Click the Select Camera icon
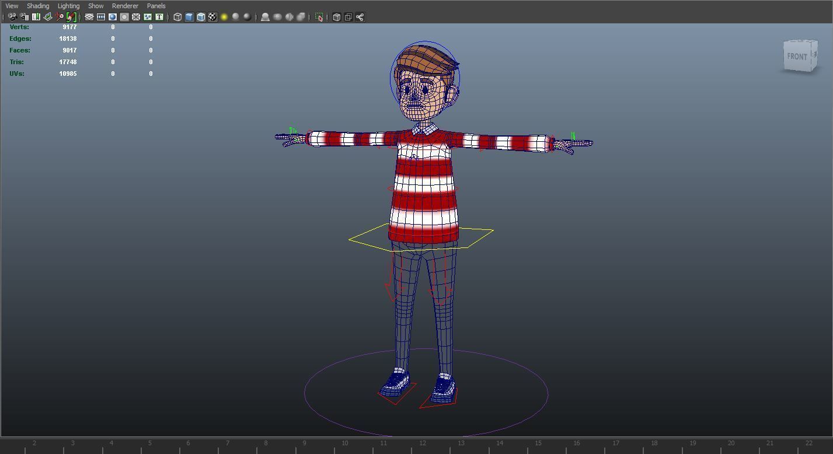This screenshot has width=833, height=454. click(12, 17)
